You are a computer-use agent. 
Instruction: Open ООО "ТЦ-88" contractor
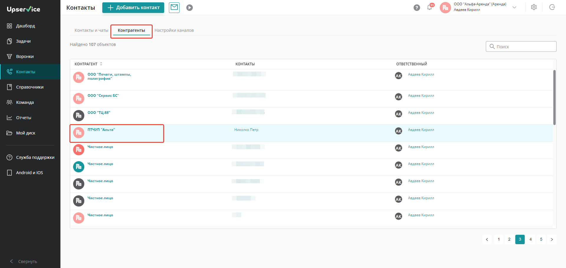(x=99, y=113)
